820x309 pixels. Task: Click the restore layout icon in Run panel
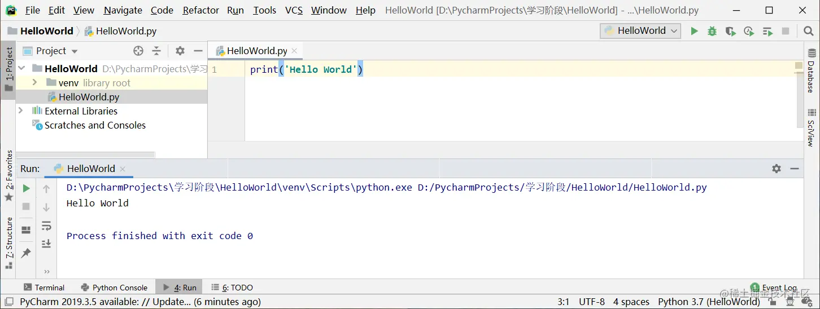[26, 230]
